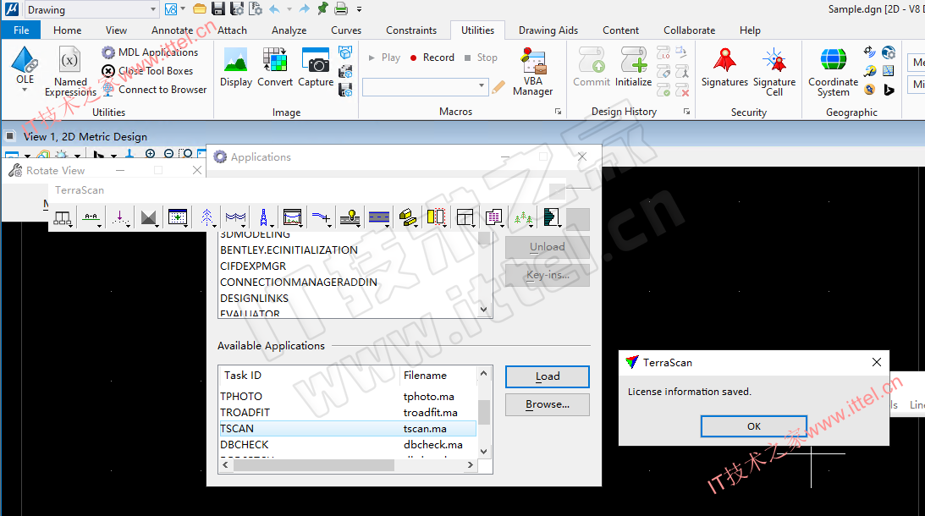This screenshot has width=925, height=516.
Task: Click the pencil edit-macro icon
Action: [498, 87]
